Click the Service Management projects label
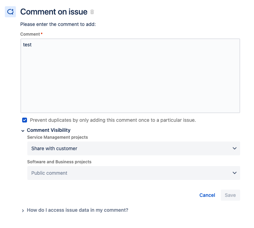The height and width of the screenshot is (228, 254). click(57, 137)
